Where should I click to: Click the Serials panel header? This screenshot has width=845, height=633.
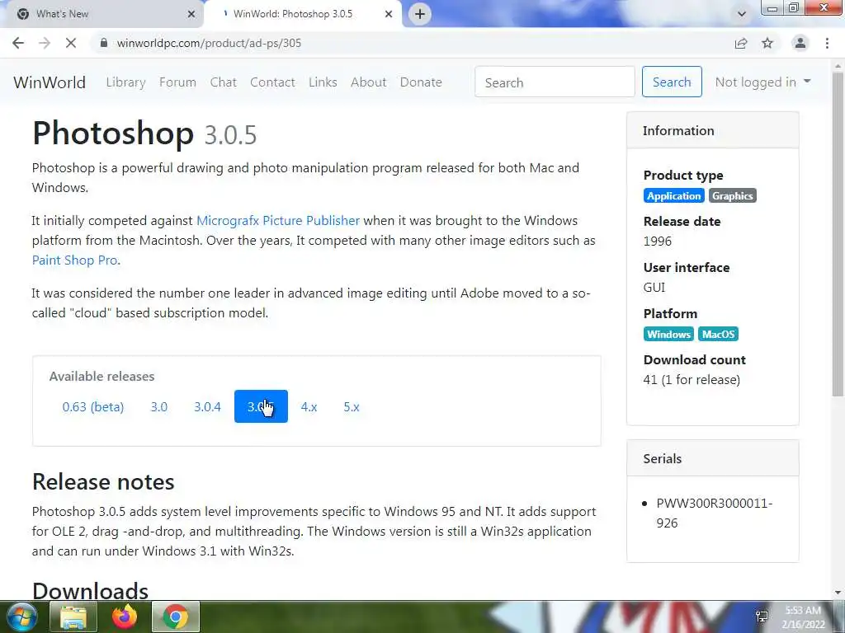pos(712,458)
